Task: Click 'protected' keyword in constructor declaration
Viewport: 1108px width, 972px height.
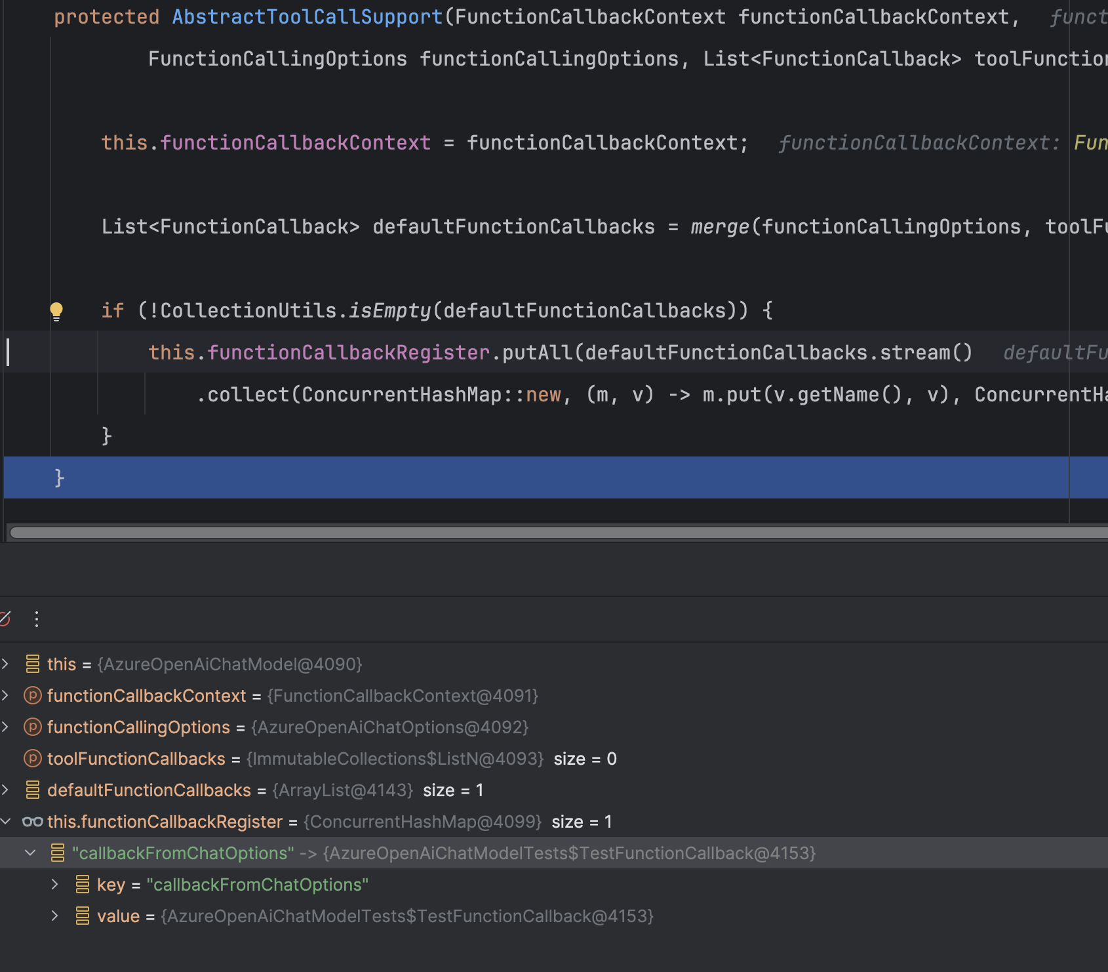Action: pyautogui.click(x=107, y=17)
